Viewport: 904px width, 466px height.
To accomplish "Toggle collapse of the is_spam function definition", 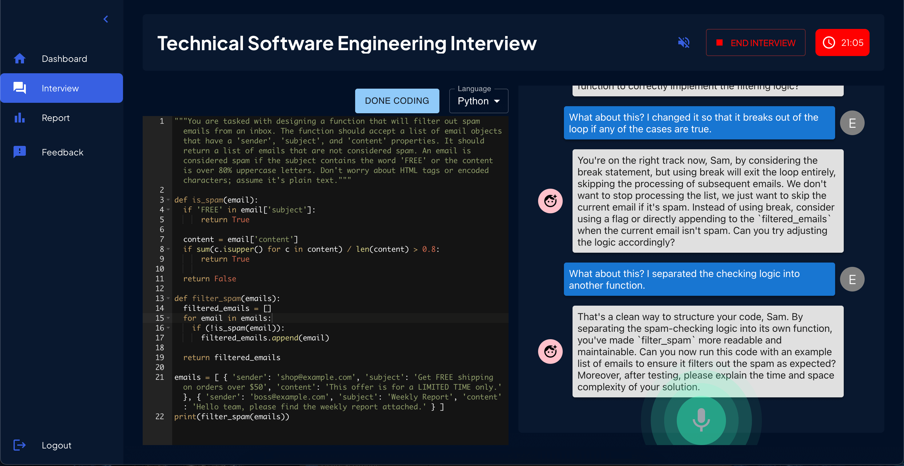I will coord(168,199).
